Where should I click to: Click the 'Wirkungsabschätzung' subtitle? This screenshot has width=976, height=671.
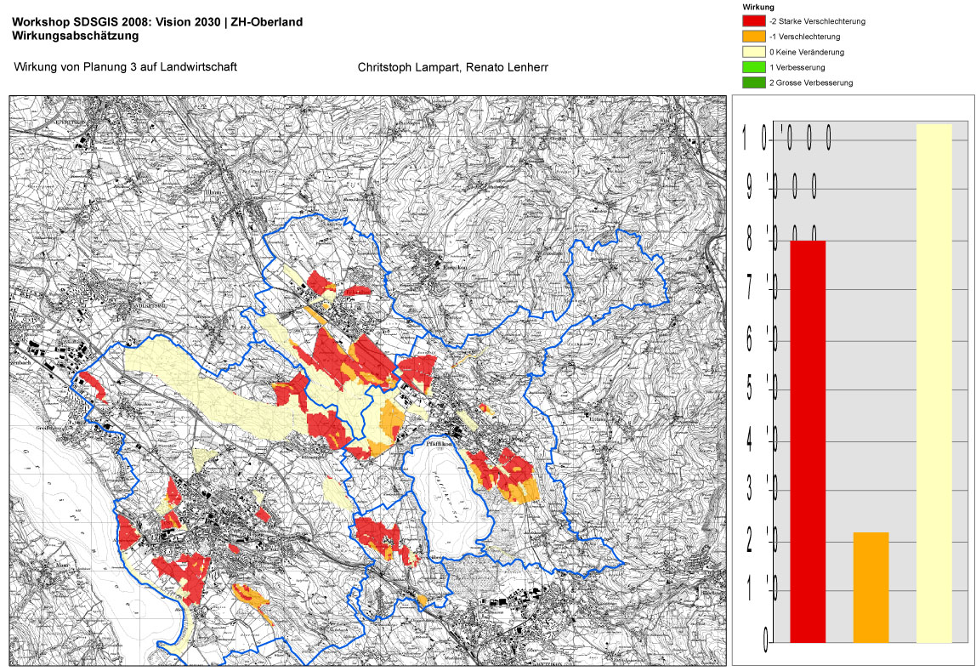75,36
